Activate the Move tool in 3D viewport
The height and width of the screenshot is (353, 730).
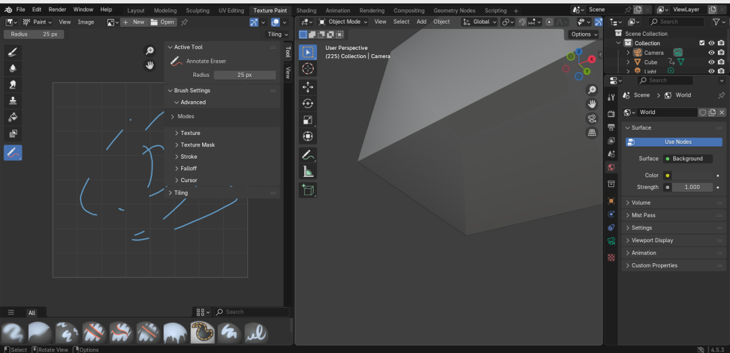308,88
